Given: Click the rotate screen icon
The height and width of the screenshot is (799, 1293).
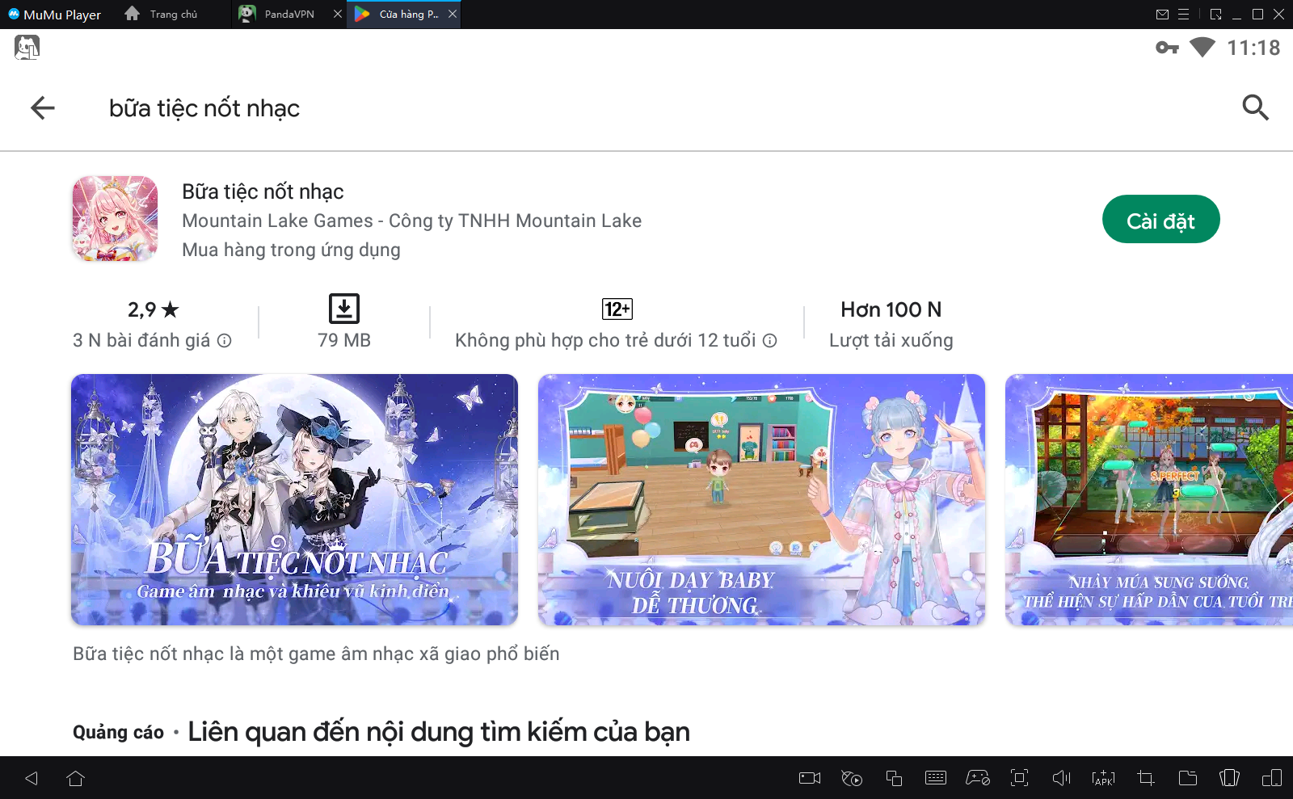Looking at the screenshot, I should (1229, 778).
